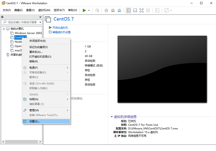Click 开启此虚拟机 link

(x=60, y=27)
